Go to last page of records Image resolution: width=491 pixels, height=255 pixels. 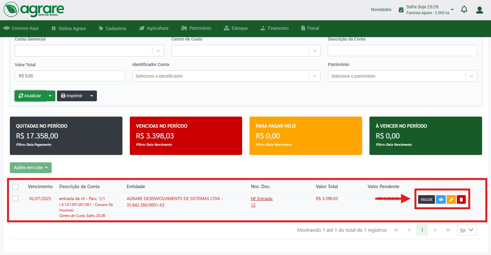point(448,230)
